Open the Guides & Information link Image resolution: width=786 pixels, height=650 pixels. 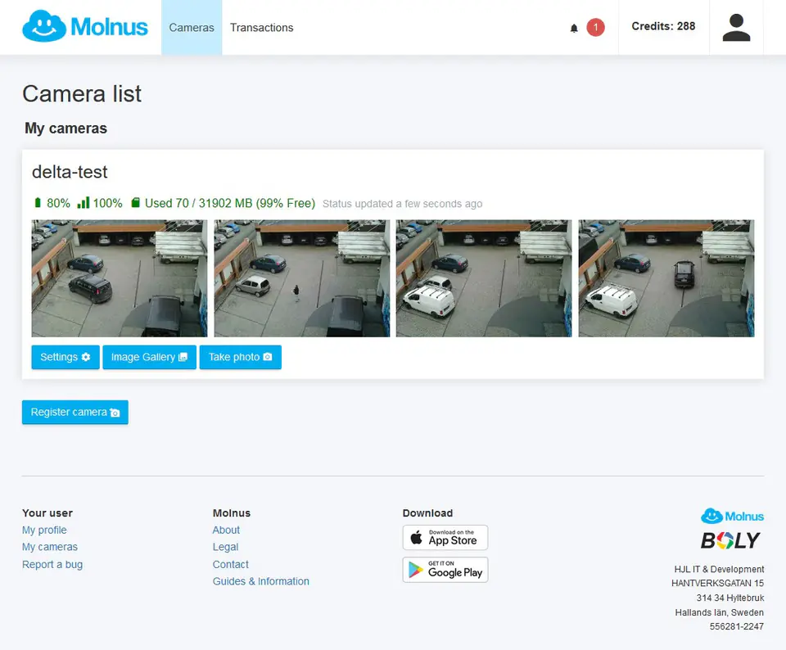261,581
